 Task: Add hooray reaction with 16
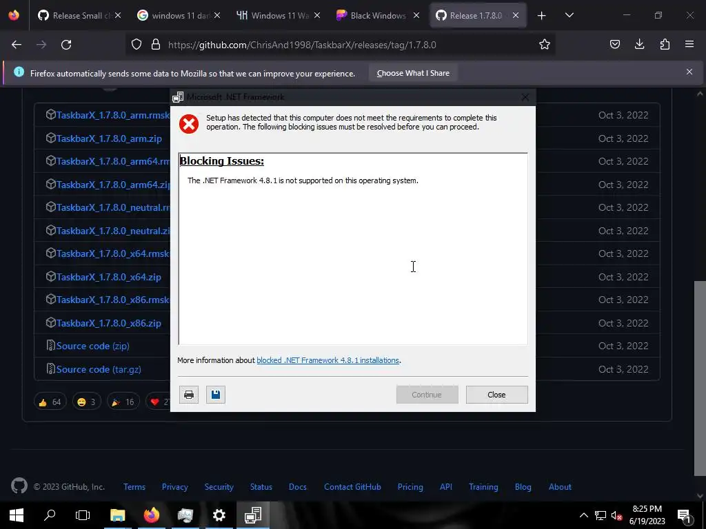(123, 402)
